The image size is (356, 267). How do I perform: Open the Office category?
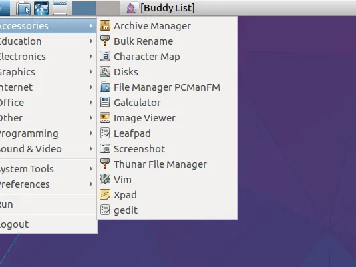click(x=48, y=103)
